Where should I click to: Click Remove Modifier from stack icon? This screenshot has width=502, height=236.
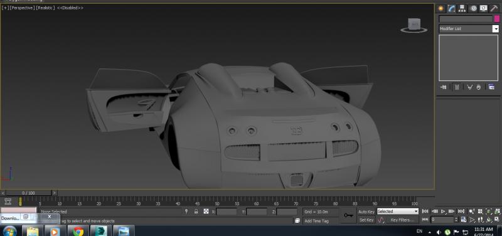click(x=479, y=87)
